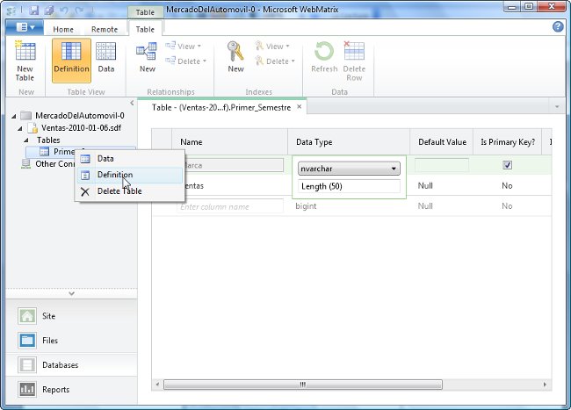The image size is (571, 410).
Task: Collapse the left navigation pane arrow
Action: [x=132, y=103]
